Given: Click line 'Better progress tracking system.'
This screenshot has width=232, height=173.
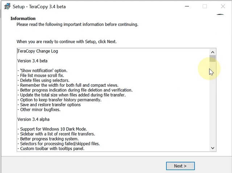Looking at the screenshot, I should tap(48, 139).
